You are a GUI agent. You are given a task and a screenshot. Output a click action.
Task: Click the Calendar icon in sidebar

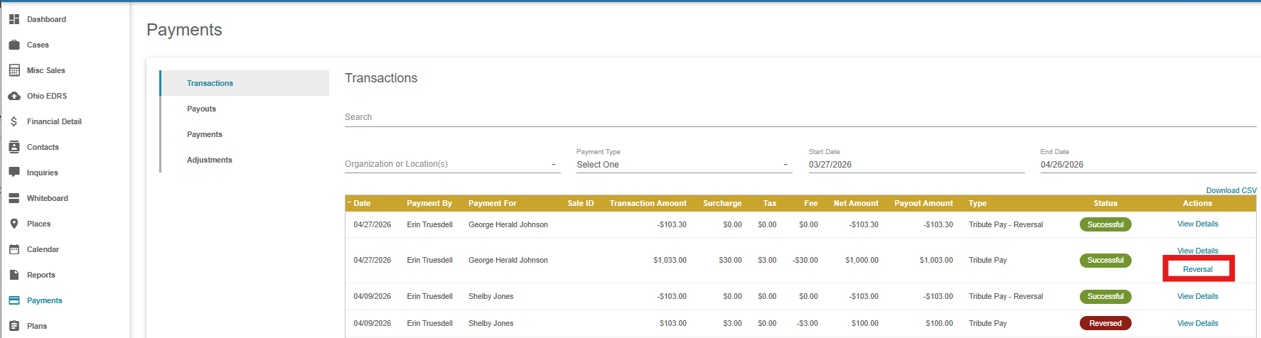click(x=14, y=249)
